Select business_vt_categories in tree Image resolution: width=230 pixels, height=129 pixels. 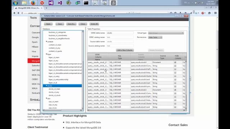pyautogui.click(x=57, y=32)
